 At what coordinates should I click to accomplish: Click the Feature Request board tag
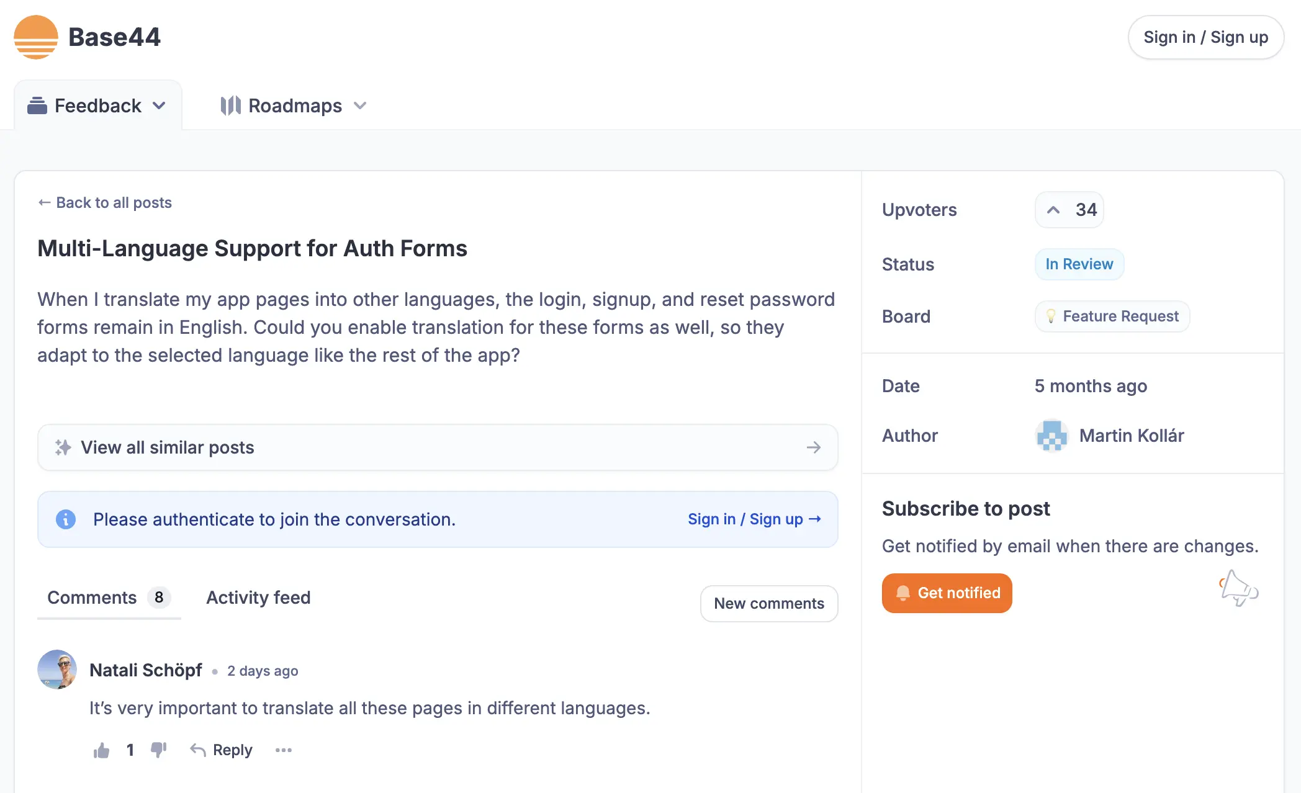click(1112, 316)
